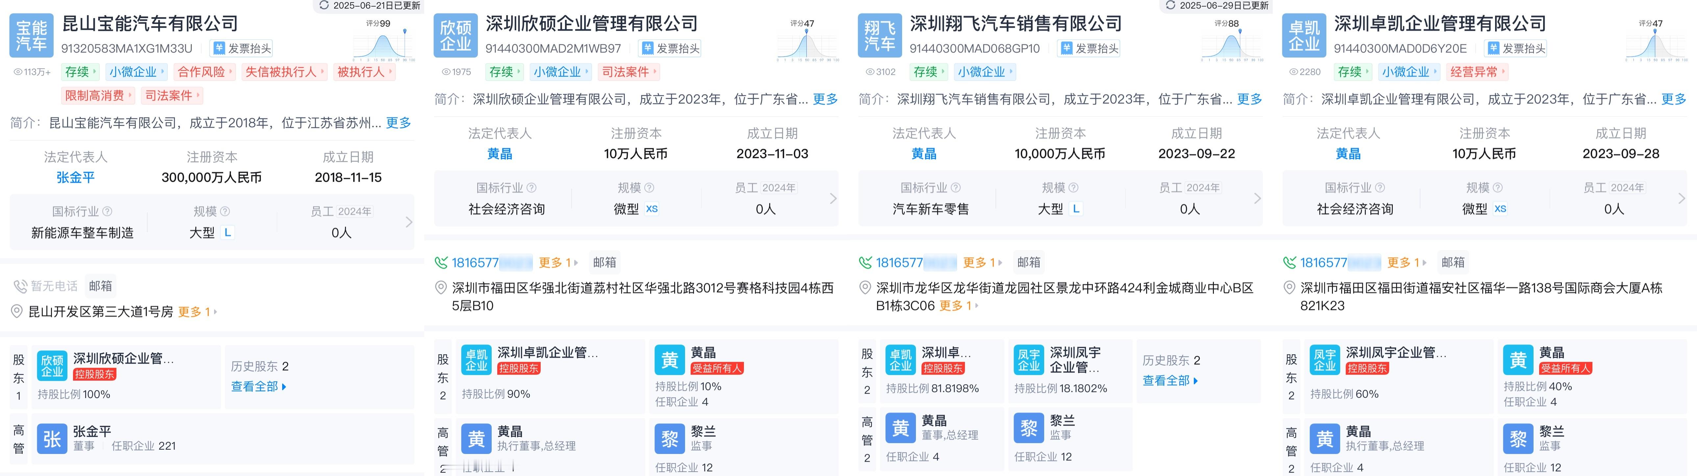Tap the location pin beside 昆山开发区第三大道1号房
The image size is (1697, 476).
point(17,311)
